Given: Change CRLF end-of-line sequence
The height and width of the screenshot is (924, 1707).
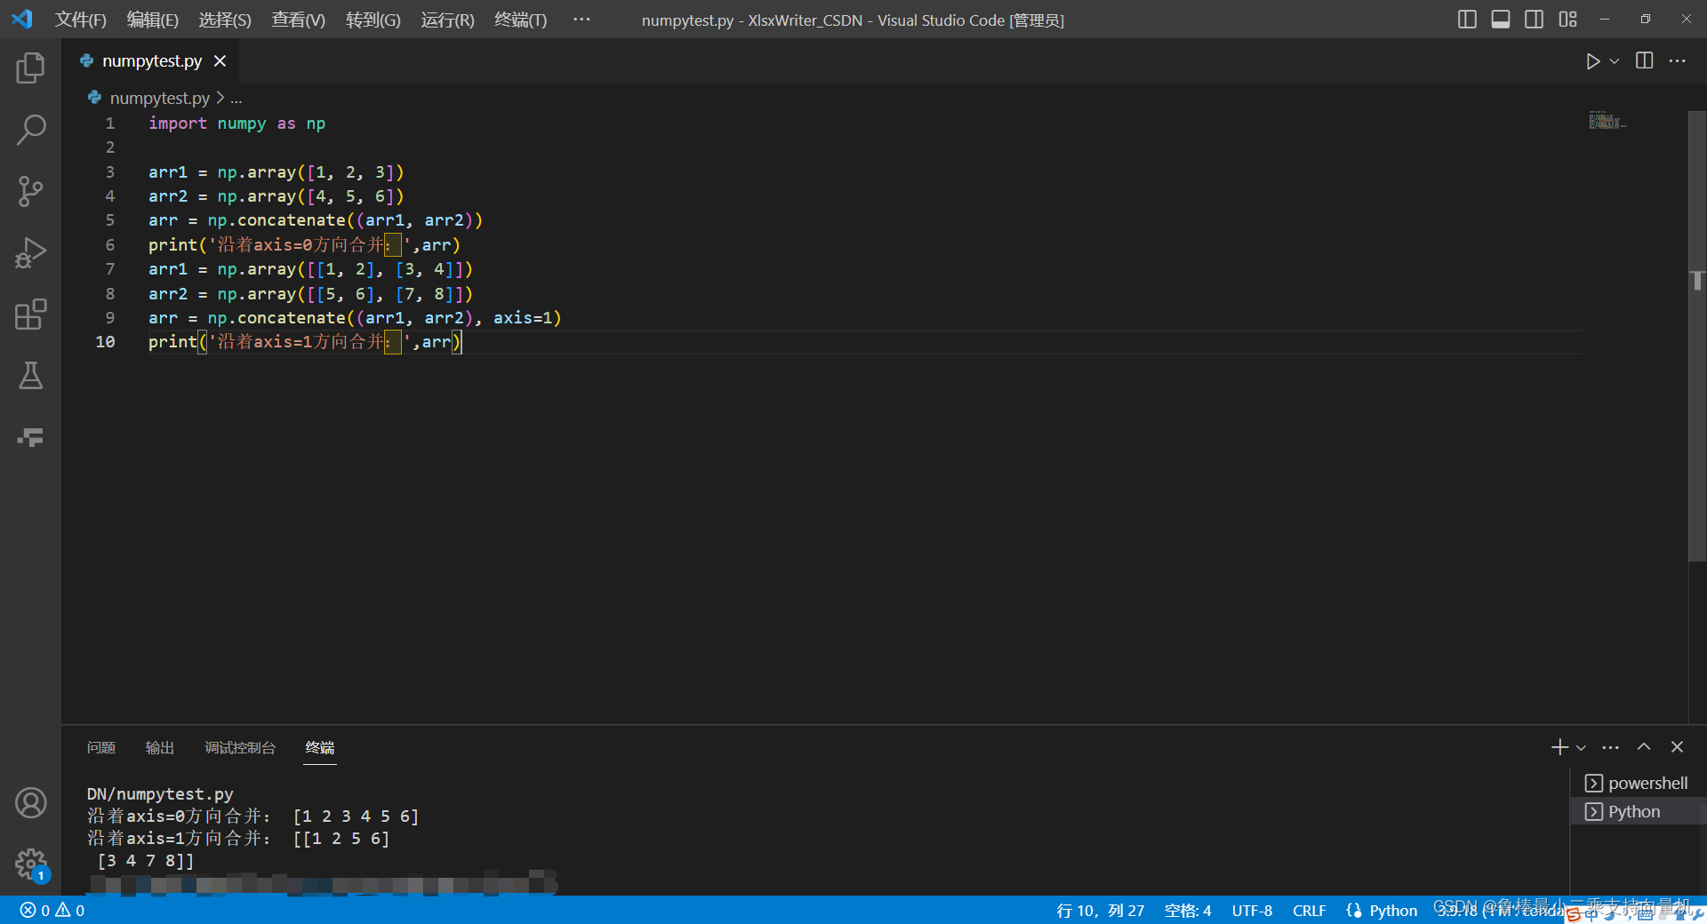Looking at the screenshot, I should tap(1310, 911).
